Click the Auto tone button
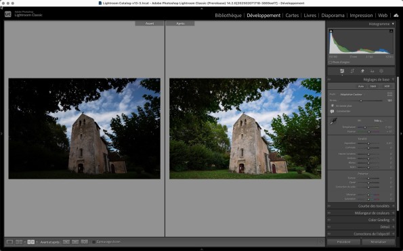 [x=361, y=86]
